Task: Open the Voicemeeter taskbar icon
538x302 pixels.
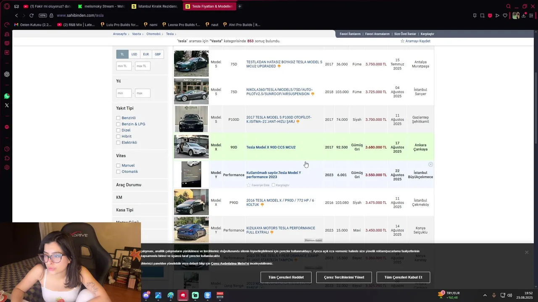Action: click(x=220, y=295)
